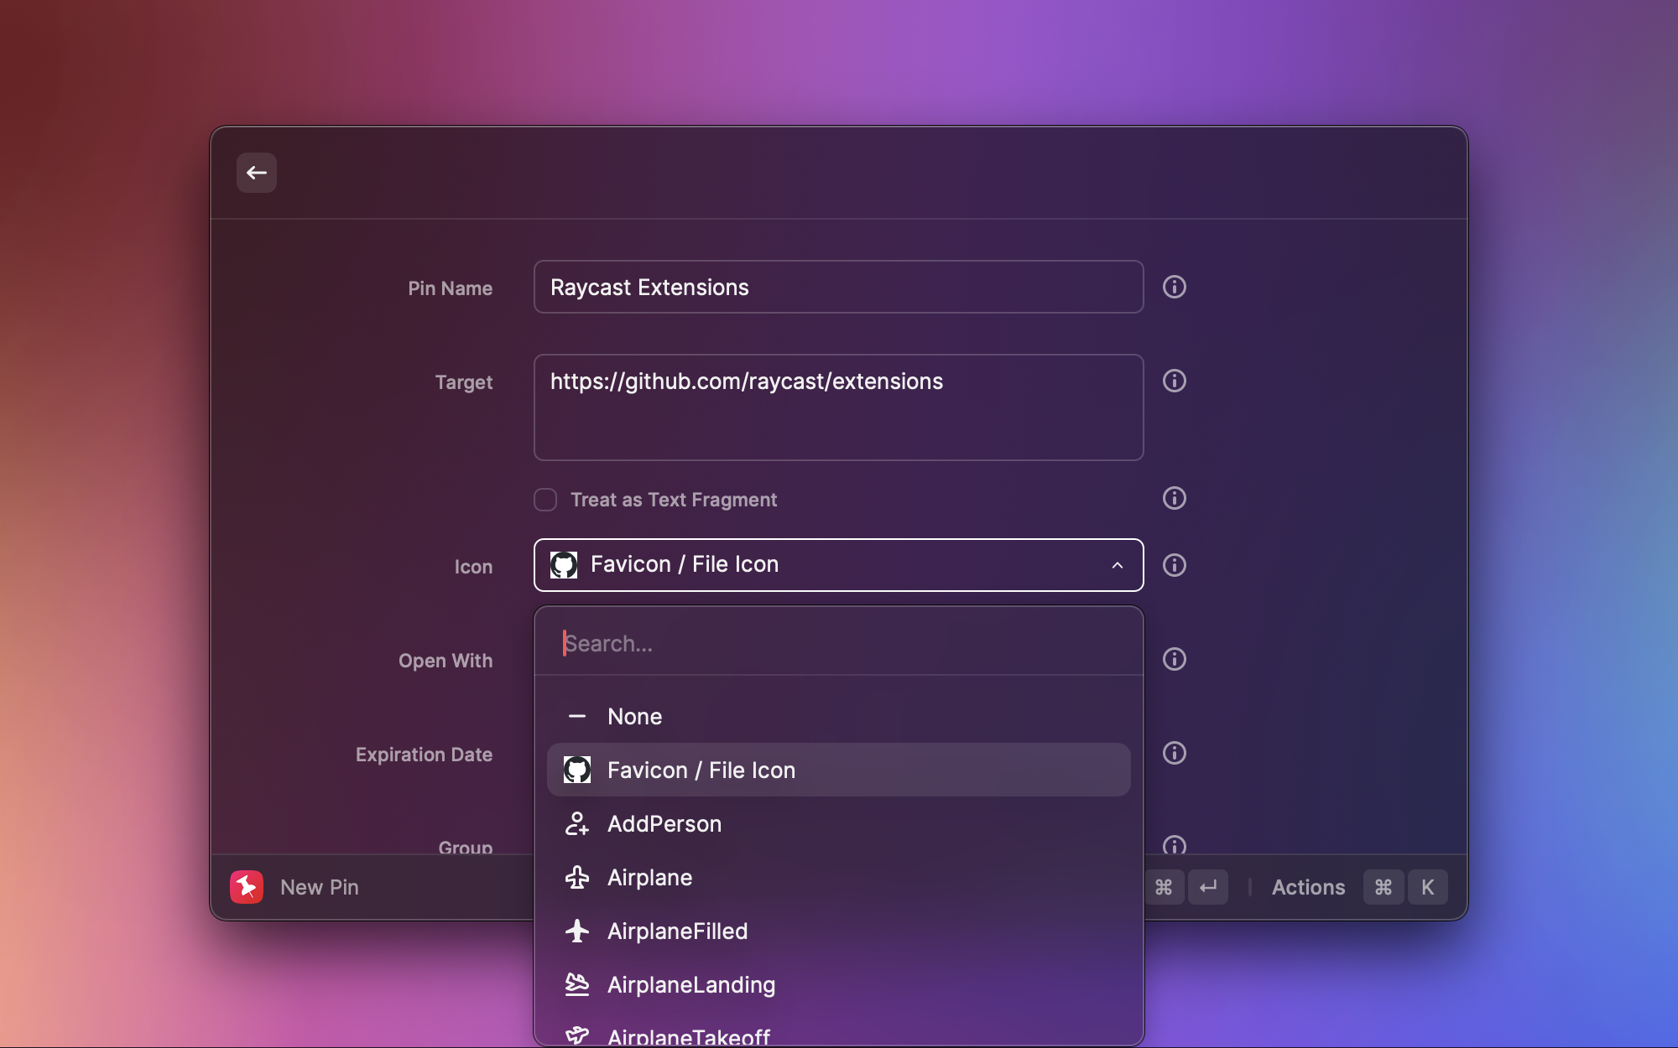The width and height of the screenshot is (1678, 1048).
Task: Click the icon Search field
Action: click(837, 644)
